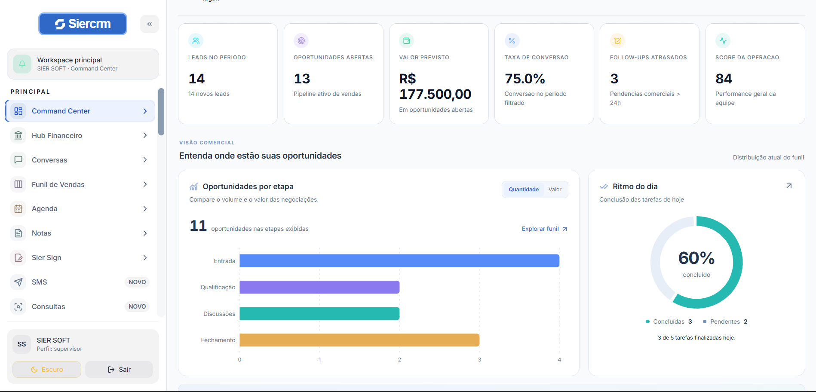Expand Funil de Vendas chevron
Image resolution: width=816 pixels, height=392 pixels.
tap(145, 184)
